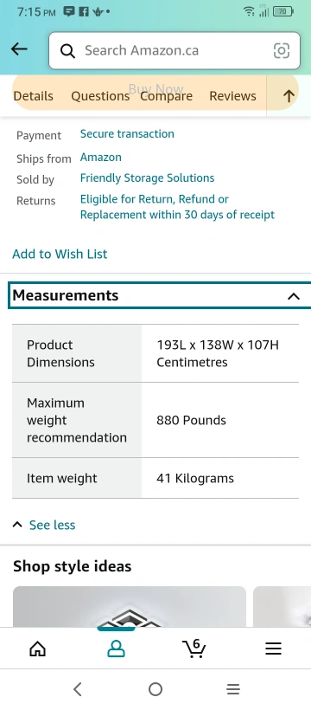Tap the back arrow icon
Image resolution: width=311 pixels, height=710 pixels.
pos(19,49)
